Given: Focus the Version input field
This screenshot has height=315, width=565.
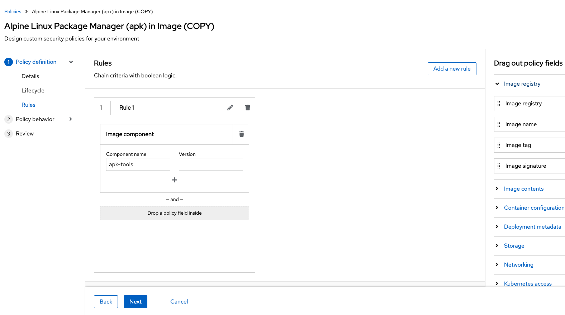Looking at the screenshot, I should pyautogui.click(x=211, y=164).
